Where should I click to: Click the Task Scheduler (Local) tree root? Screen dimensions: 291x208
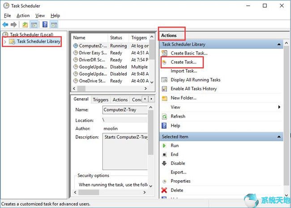point(31,35)
